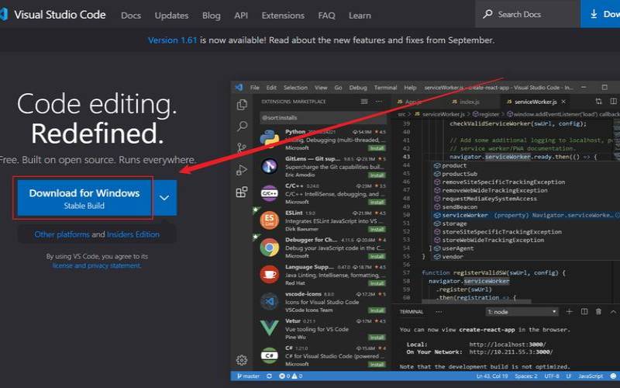This screenshot has height=388, width=620.
Task: Open the marketplace more actions ellipsis
Action: [379, 102]
